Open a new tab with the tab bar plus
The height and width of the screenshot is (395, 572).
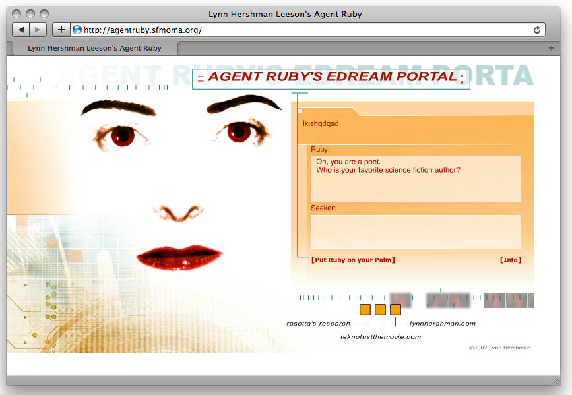(552, 48)
